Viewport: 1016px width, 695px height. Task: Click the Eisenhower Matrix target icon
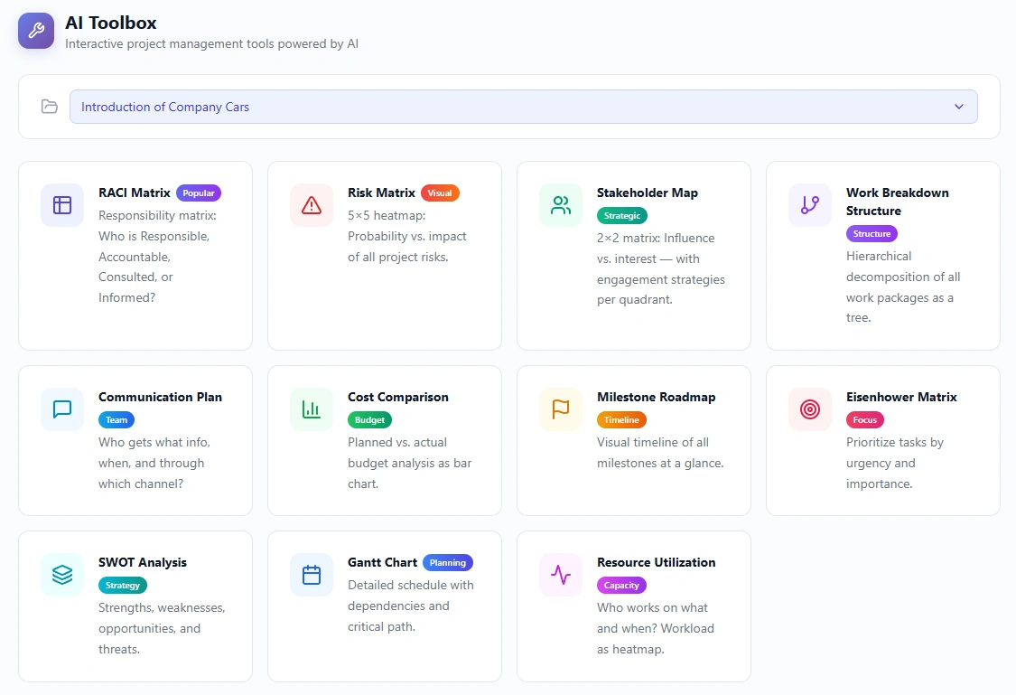coord(809,409)
